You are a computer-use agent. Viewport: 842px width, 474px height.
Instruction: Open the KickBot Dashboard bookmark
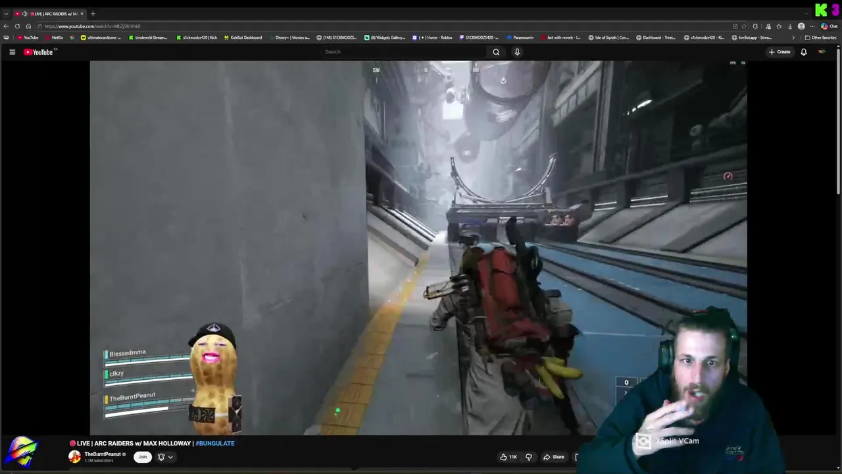click(x=243, y=38)
